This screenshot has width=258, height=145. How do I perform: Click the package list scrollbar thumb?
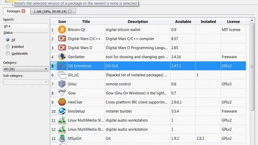pyautogui.click(x=252, y=67)
